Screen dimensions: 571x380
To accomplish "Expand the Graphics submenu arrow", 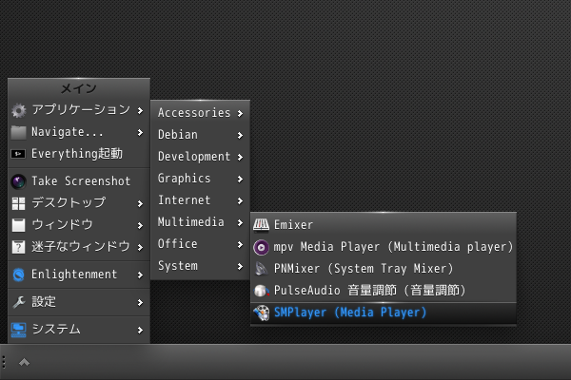I will click(240, 179).
